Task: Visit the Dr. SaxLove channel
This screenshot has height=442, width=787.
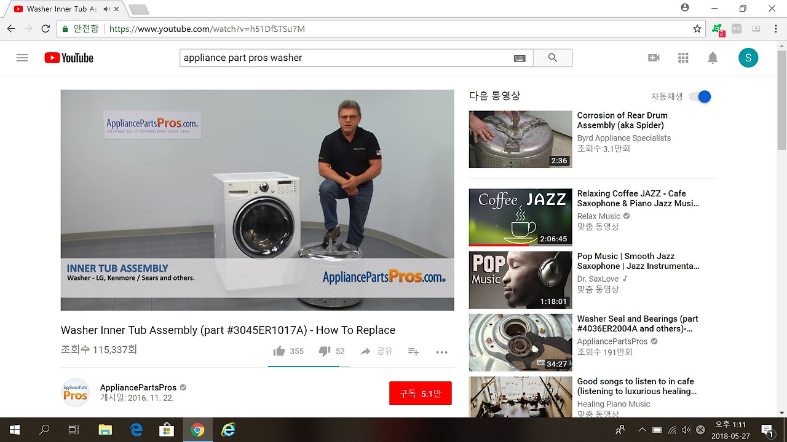Action: click(598, 279)
